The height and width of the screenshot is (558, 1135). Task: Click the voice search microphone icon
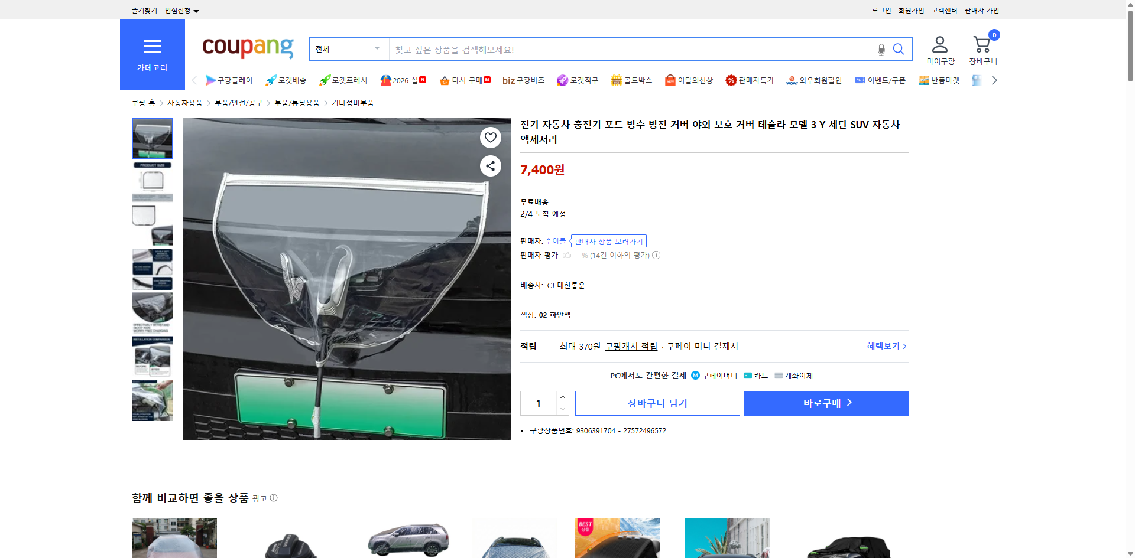[x=881, y=49]
